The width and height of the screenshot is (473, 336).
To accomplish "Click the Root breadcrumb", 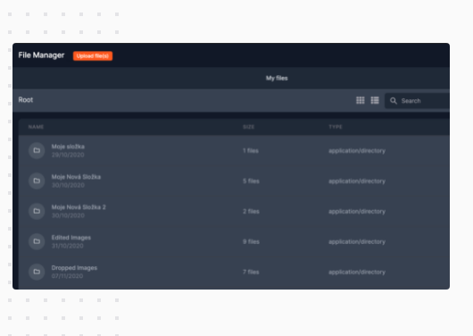I will 26,100.
